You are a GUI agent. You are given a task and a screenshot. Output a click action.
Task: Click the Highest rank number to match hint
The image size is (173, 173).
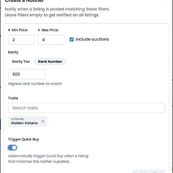[x=35, y=84]
